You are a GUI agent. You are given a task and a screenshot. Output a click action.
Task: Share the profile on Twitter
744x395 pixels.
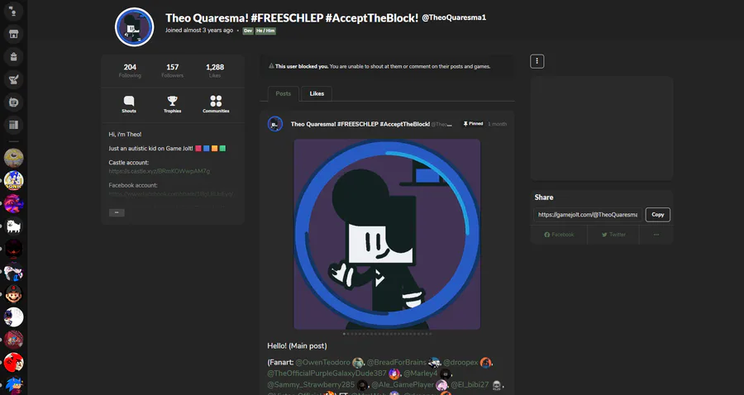613,235
